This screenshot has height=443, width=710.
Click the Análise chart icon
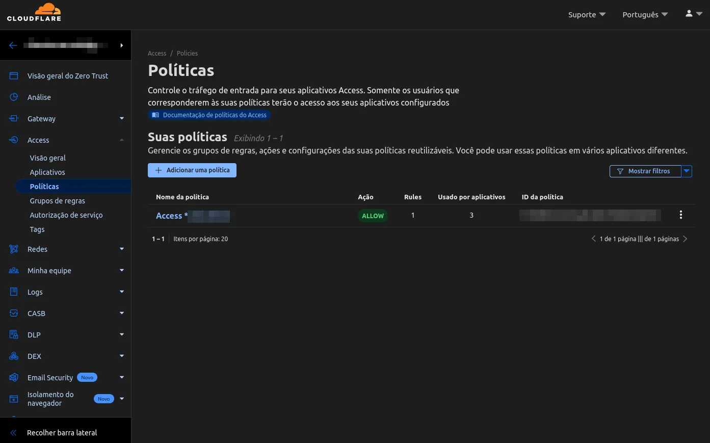click(14, 97)
